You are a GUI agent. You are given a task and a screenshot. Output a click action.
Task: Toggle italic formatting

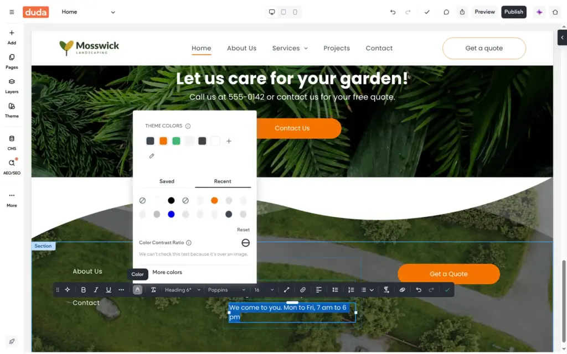pyautogui.click(x=96, y=290)
